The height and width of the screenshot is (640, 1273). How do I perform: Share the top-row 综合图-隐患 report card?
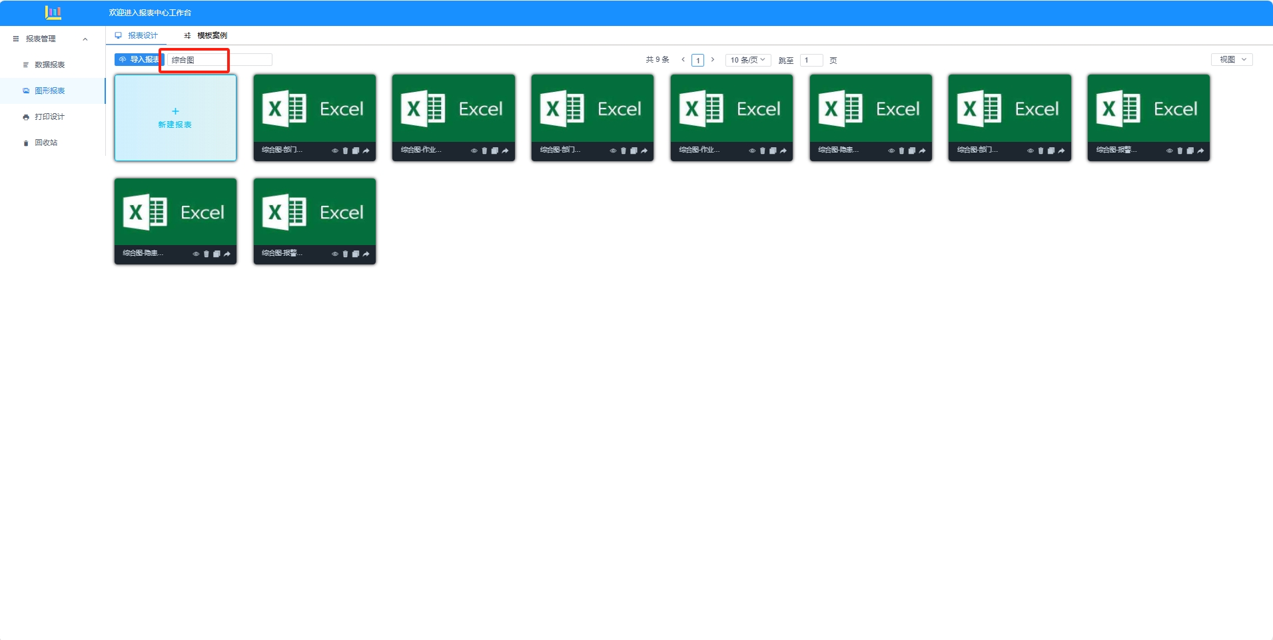point(922,151)
